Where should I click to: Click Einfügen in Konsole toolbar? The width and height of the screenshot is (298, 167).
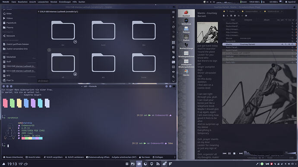coord(158,157)
